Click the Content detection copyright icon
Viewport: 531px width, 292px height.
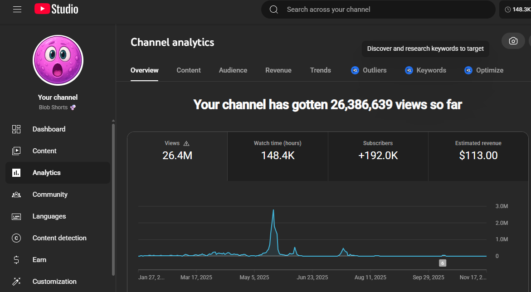[16, 238]
